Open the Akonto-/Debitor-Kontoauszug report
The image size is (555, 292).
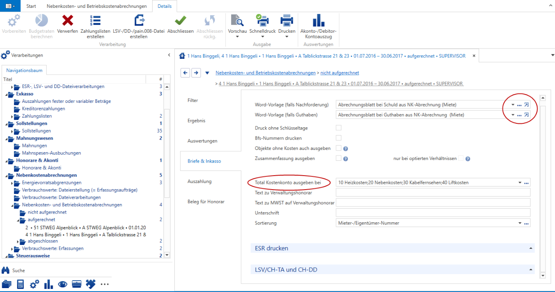(x=318, y=26)
